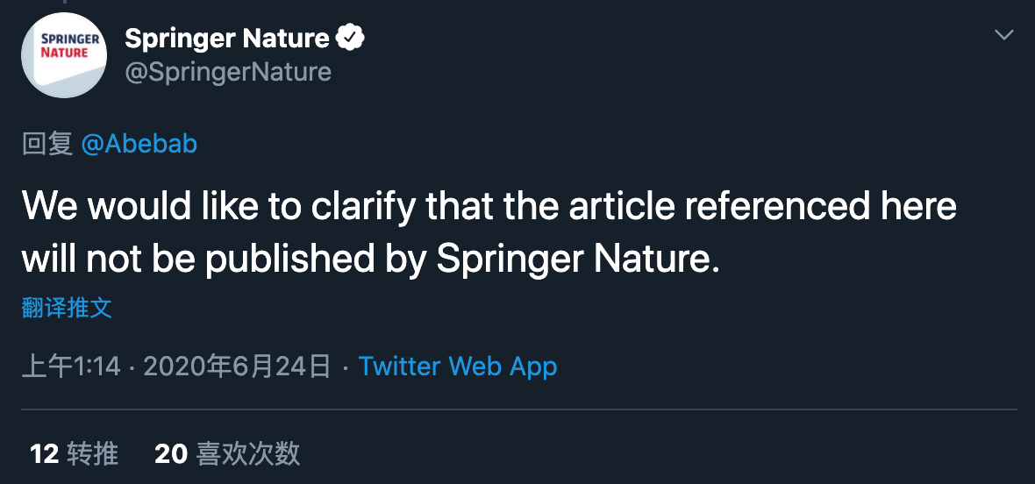Click the 上午1:14 timestamp
1035x484 pixels.
(71, 366)
